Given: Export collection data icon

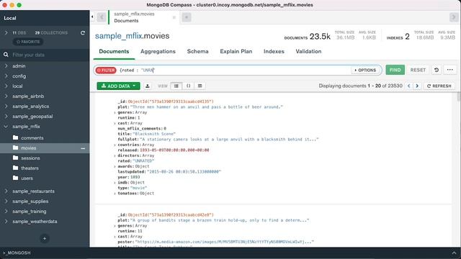Looking at the screenshot, I should tap(148, 86).
